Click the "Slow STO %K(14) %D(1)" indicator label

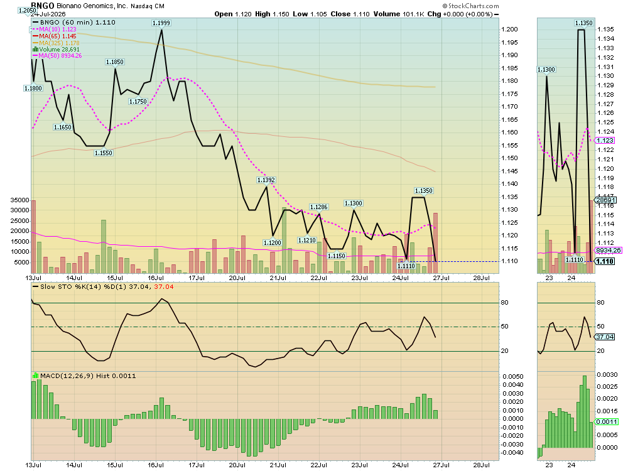[x=84, y=287]
